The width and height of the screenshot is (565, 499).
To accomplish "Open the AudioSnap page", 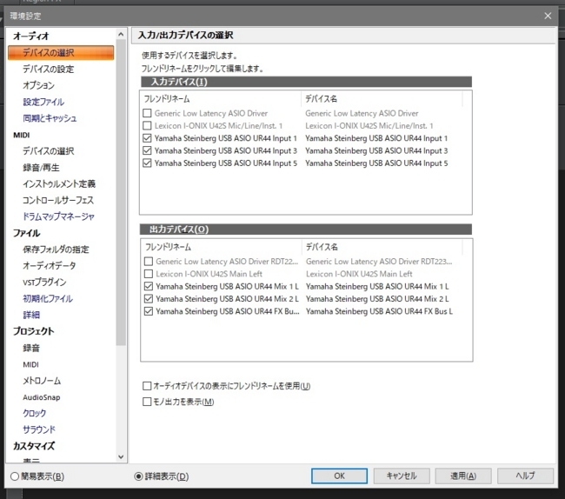I will [x=42, y=397].
